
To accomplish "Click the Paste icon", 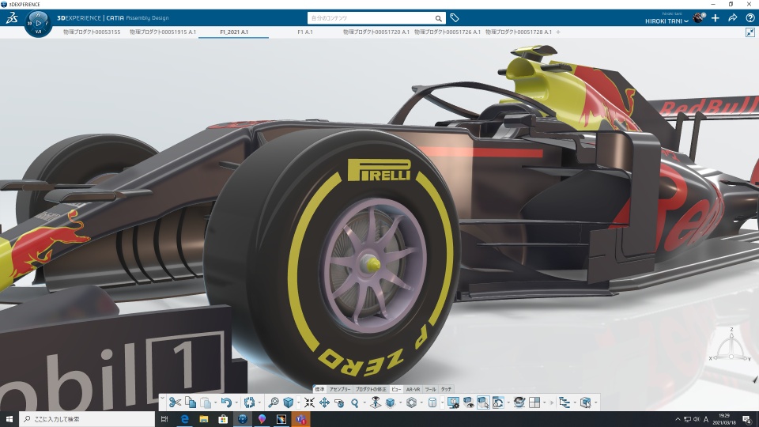I will pos(206,402).
